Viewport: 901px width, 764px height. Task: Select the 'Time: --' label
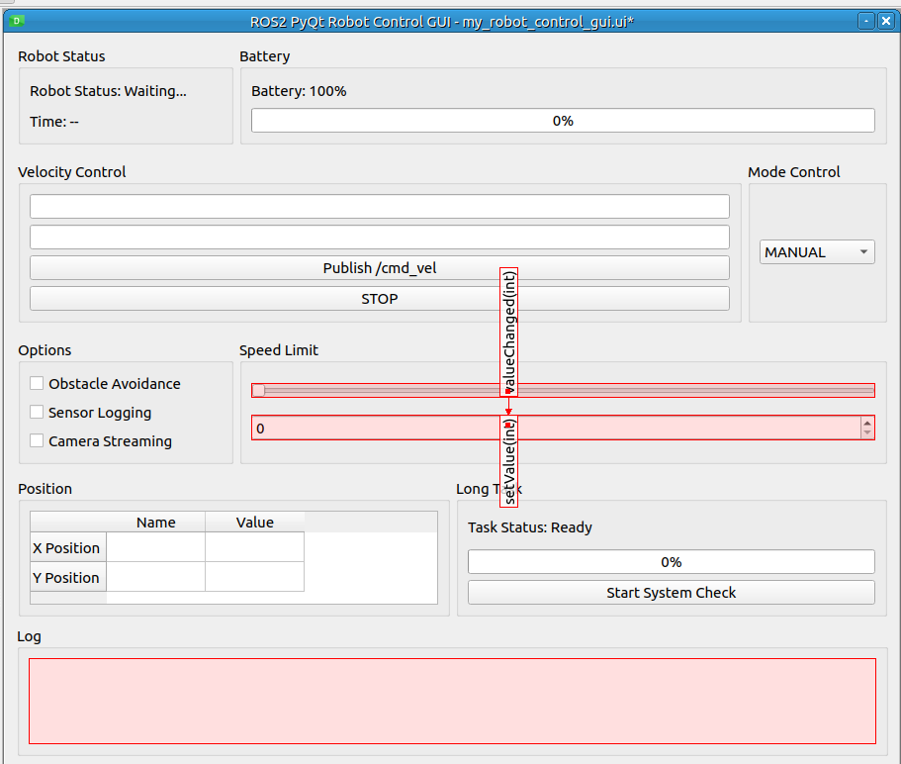click(54, 122)
